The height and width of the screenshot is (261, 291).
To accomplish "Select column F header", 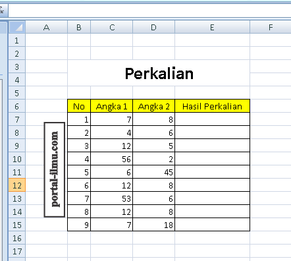I will tap(271, 27).
